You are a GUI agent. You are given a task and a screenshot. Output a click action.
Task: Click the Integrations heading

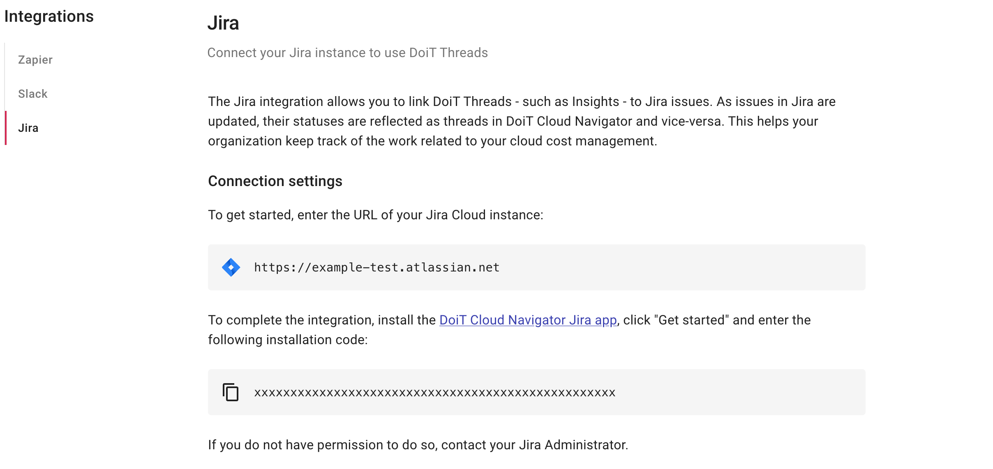[x=49, y=16]
